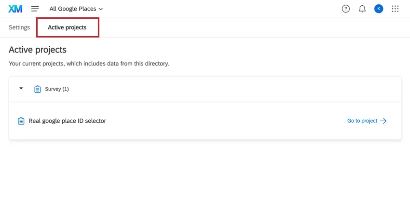Screen dimensions: 410x204
Task: Click the clipboard icon beside Real google place
Action: tap(21, 121)
